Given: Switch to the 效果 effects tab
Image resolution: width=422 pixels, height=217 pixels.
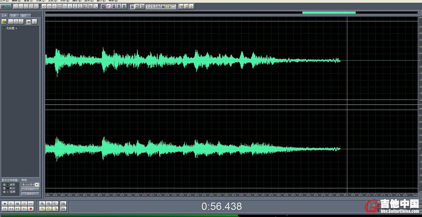Looking at the screenshot, I should click(x=13, y=16).
